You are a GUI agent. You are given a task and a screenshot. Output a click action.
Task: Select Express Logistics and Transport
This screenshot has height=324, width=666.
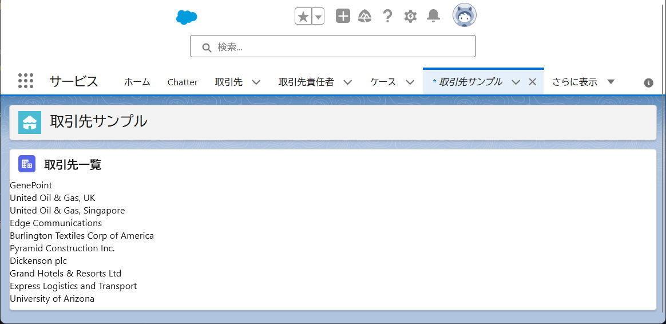[x=73, y=286]
